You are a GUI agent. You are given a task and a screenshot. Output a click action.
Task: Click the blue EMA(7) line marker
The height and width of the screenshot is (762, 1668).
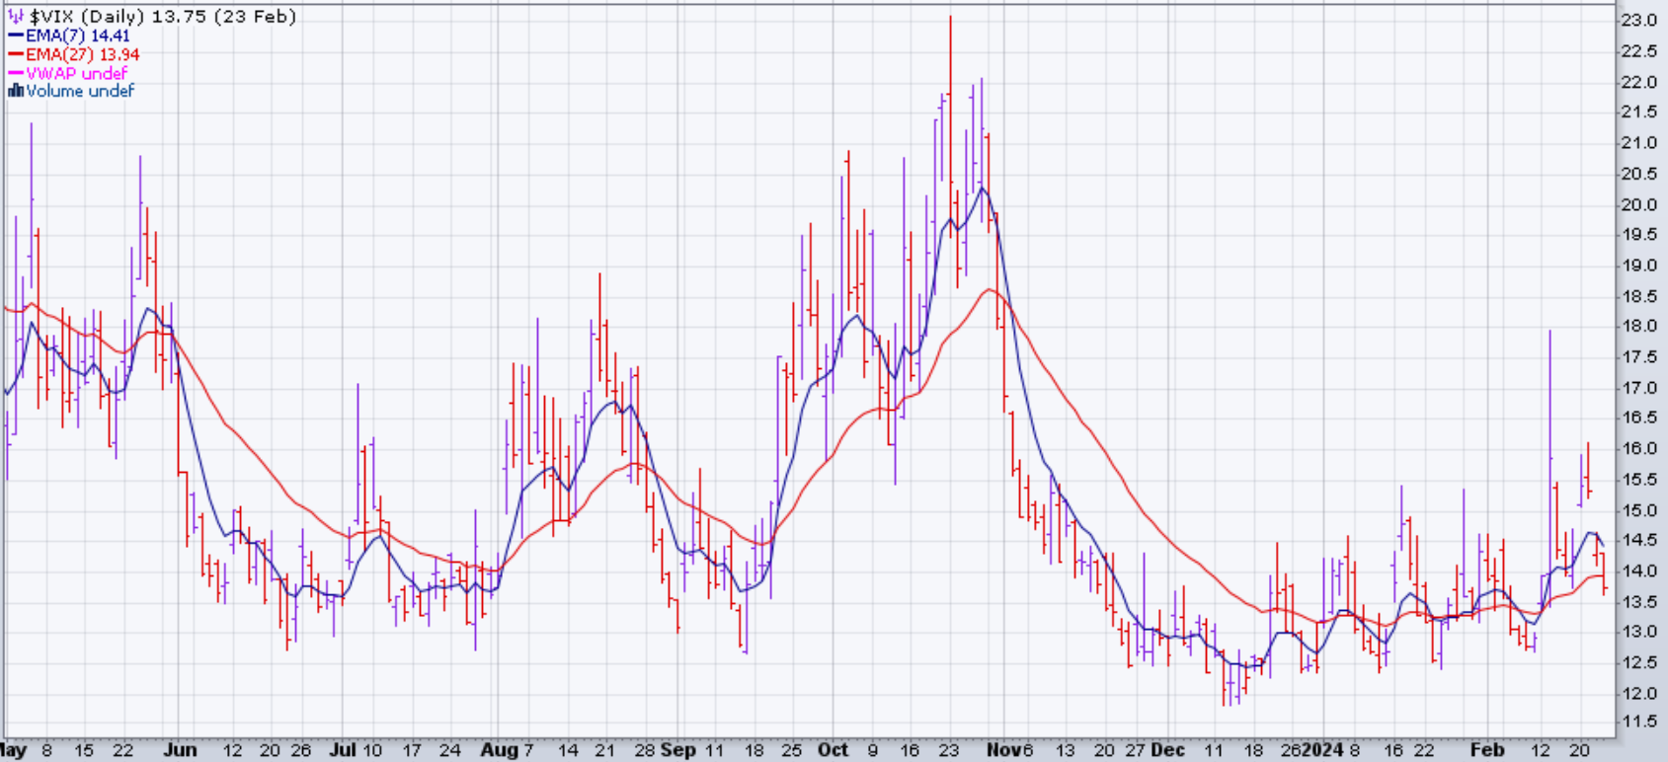pyautogui.click(x=16, y=36)
